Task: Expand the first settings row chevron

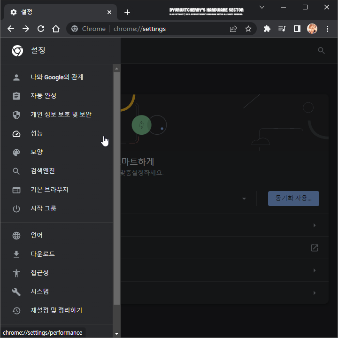Action: (315, 225)
